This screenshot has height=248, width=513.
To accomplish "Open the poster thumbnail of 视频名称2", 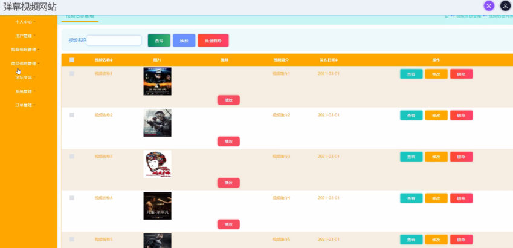I will click(x=157, y=123).
